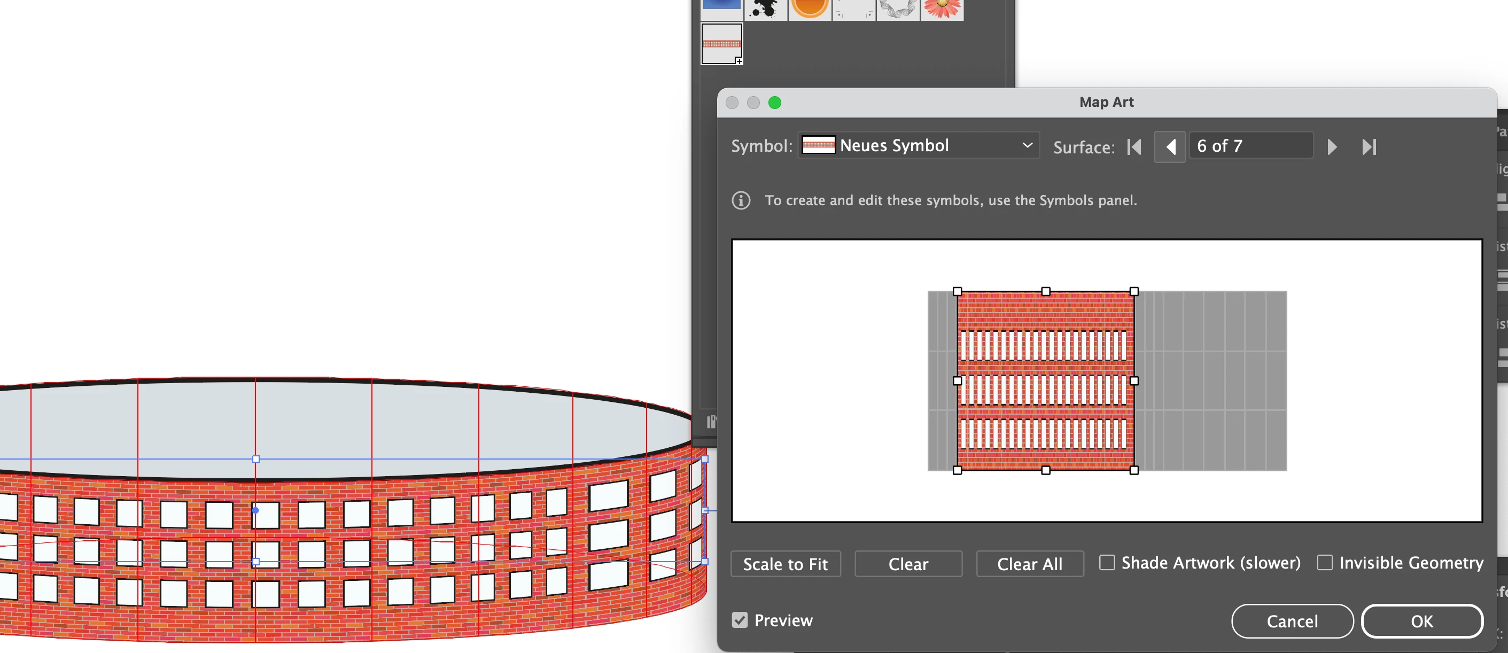Click the Clear button
The width and height of the screenshot is (1508, 653).
(x=908, y=564)
